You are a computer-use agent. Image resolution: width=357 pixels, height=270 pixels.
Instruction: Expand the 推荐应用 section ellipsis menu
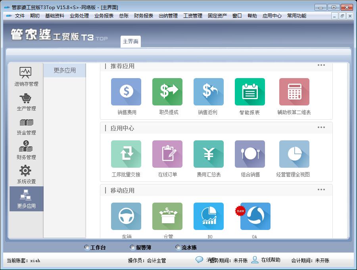point(321,65)
